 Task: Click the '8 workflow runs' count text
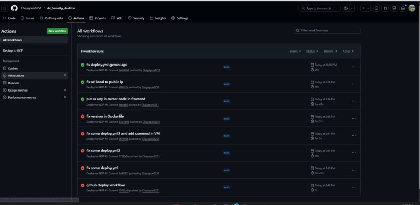click(92, 51)
